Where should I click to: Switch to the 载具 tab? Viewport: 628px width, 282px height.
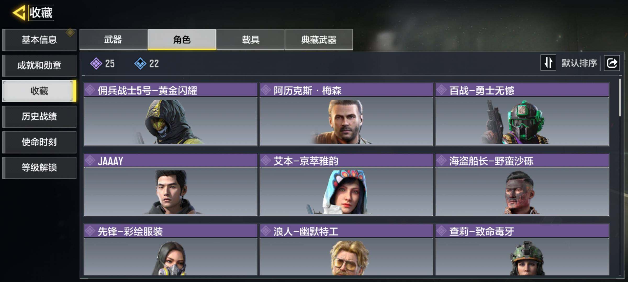250,39
